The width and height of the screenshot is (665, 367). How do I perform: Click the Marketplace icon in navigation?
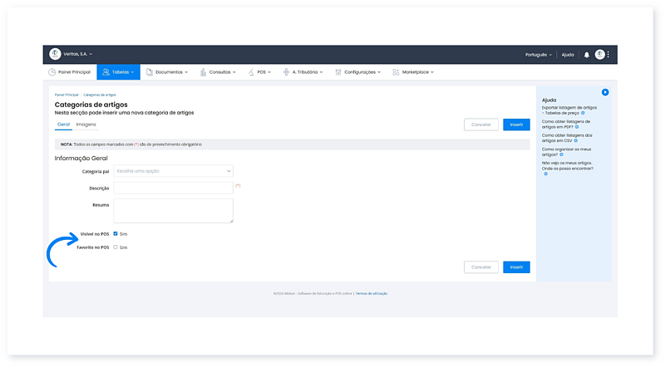395,72
